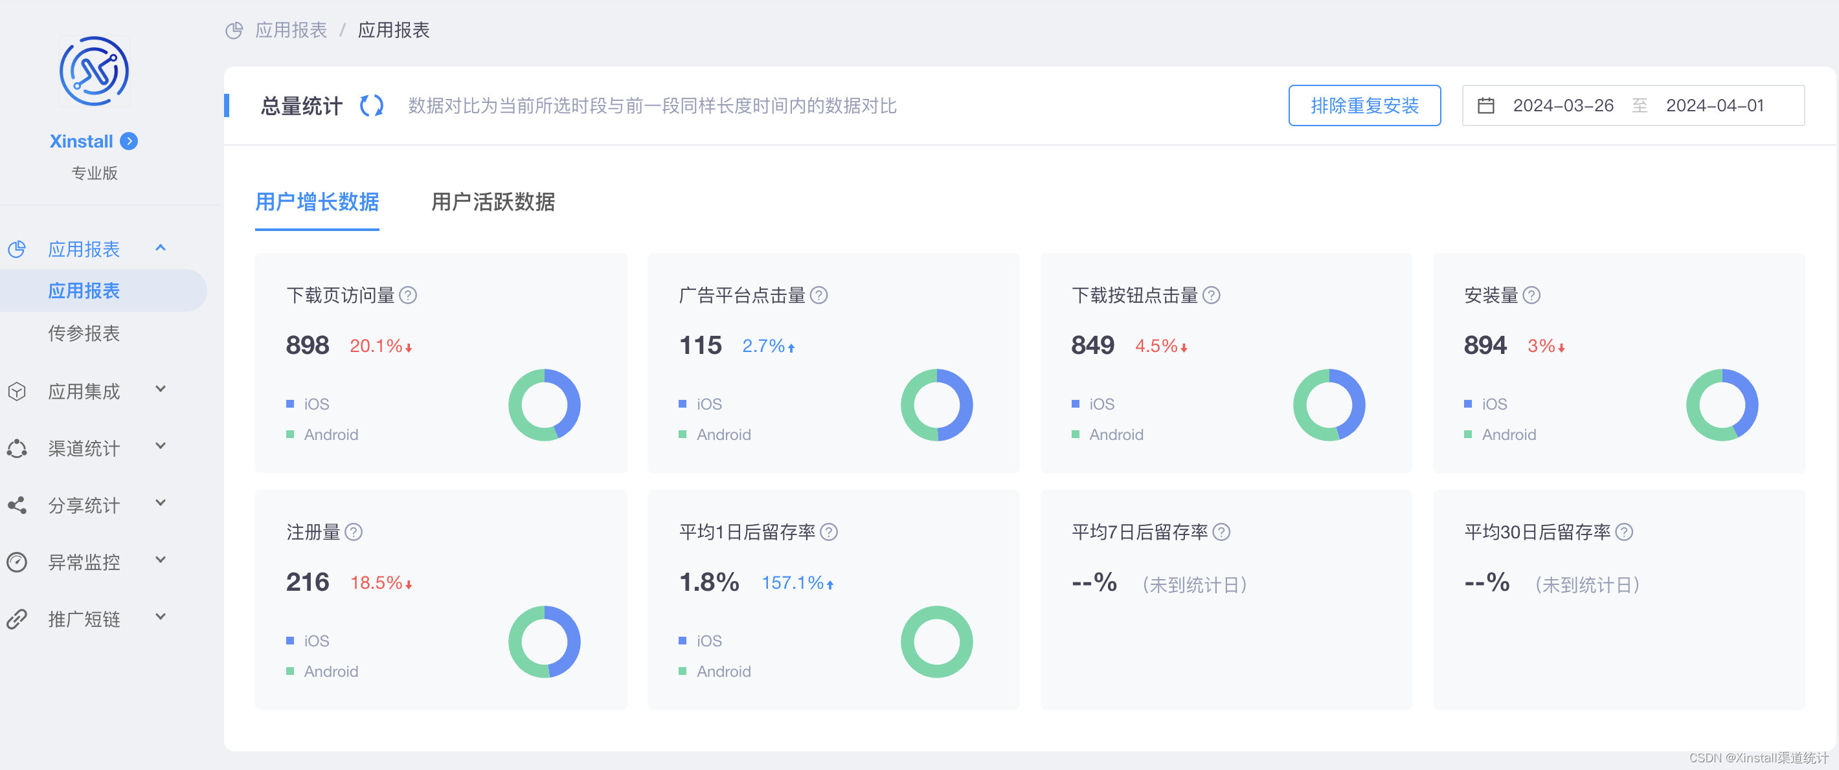Viewport: 1839px width, 770px height.
Task: Open the help icon beside 下载页访问量
Action: point(410,296)
